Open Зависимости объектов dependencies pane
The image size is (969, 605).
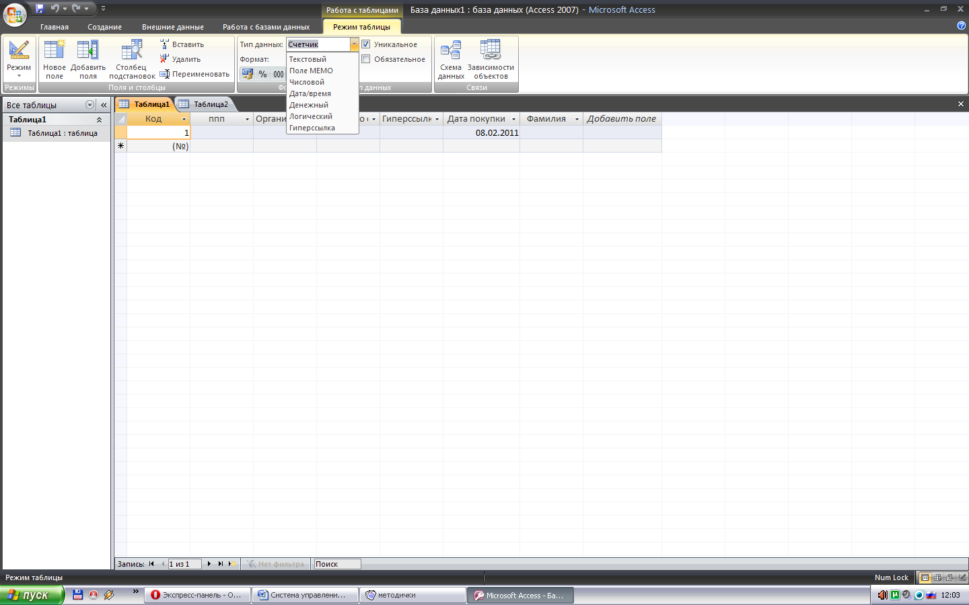[x=491, y=59]
